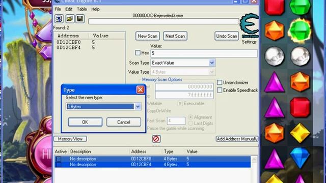Enable the Unrandomizer checkbox
326x183 pixels.
coord(220,82)
